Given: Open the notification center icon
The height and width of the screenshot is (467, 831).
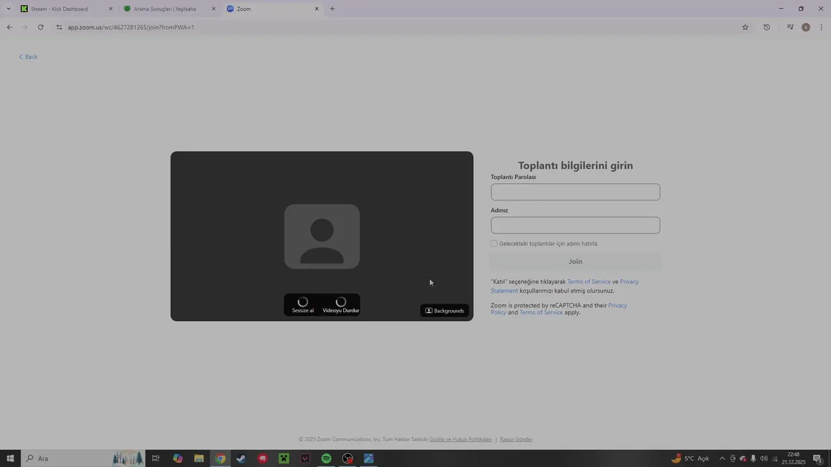Looking at the screenshot, I should click(x=818, y=459).
